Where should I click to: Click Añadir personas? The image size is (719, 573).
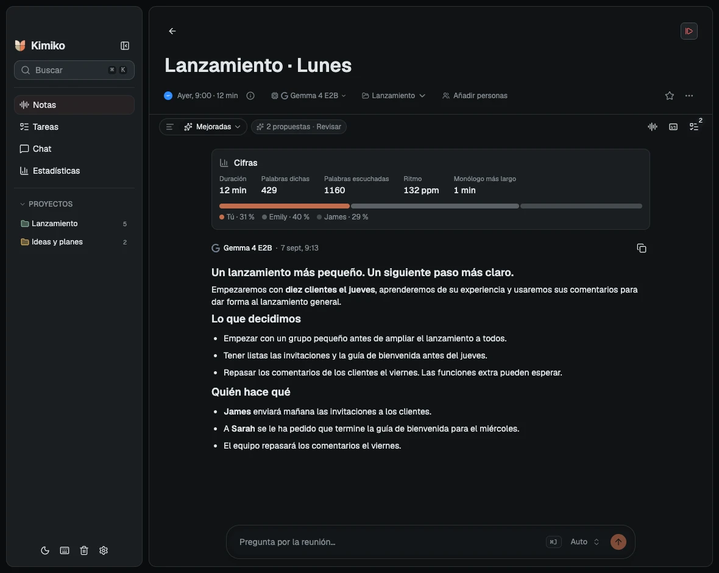pos(475,96)
